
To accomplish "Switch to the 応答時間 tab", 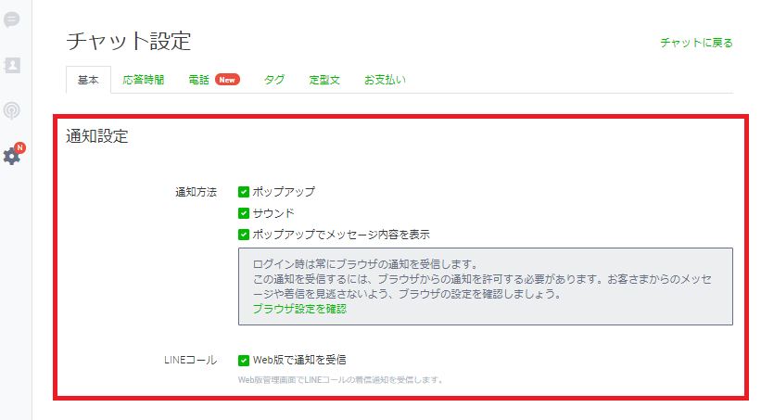I will (144, 81).
